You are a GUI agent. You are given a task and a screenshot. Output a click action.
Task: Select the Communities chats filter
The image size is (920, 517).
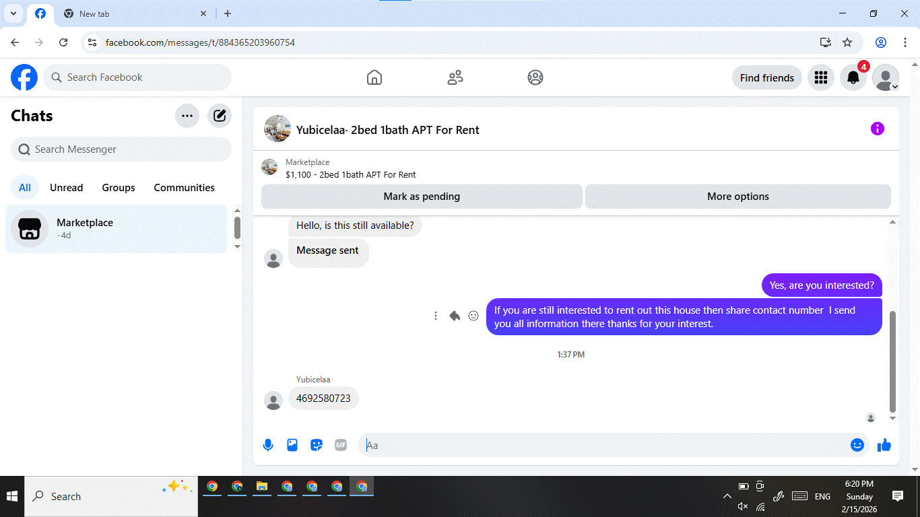[x=184, y=188]
